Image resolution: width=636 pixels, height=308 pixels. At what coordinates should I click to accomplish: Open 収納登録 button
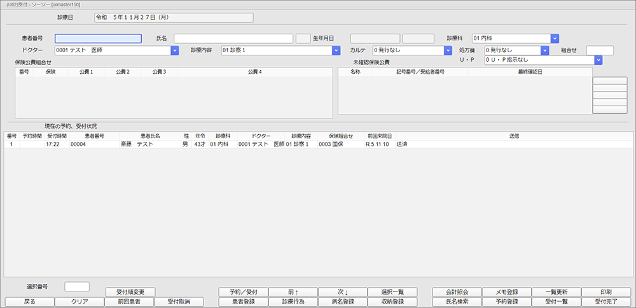coord(392,302)
